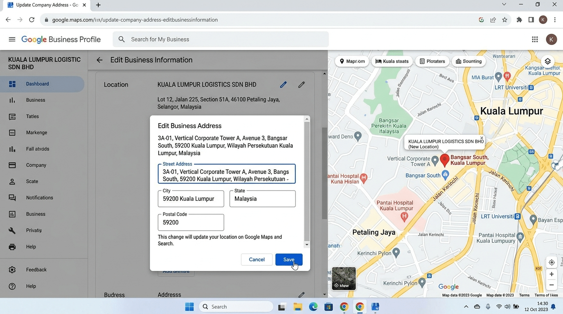Open the map layers icon
Image resolution: width=563 pixels, height=314 pixels.
tap(547, 61)
